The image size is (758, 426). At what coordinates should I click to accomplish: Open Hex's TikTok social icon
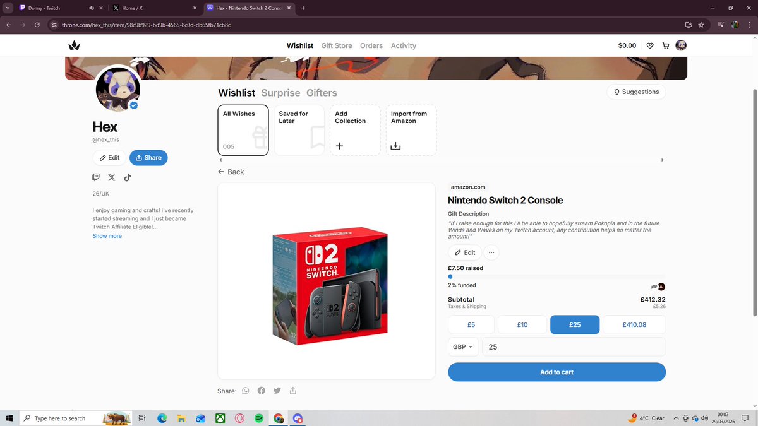[127, 177]
